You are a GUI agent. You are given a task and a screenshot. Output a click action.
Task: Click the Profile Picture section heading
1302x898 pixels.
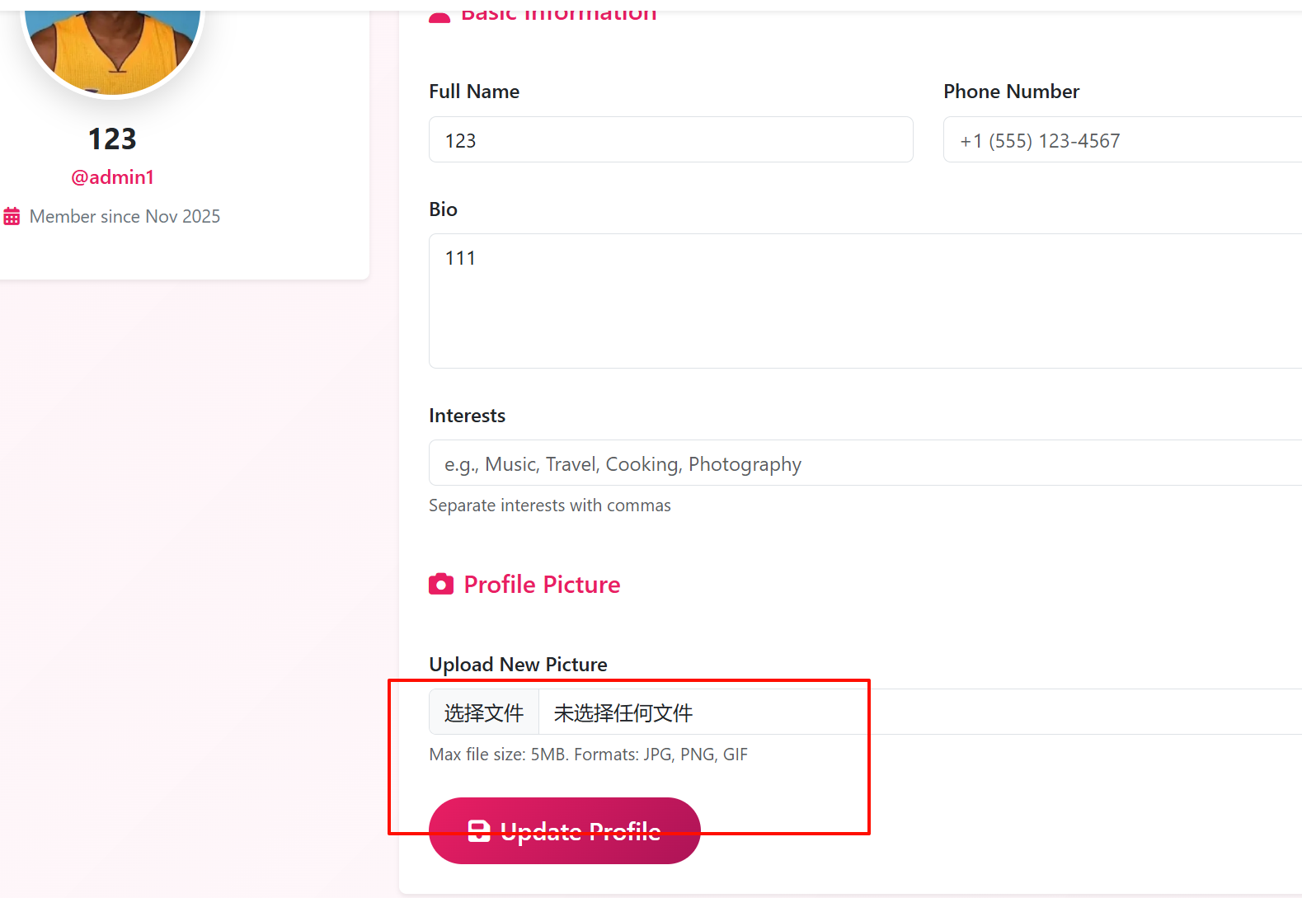coord(542,585)
